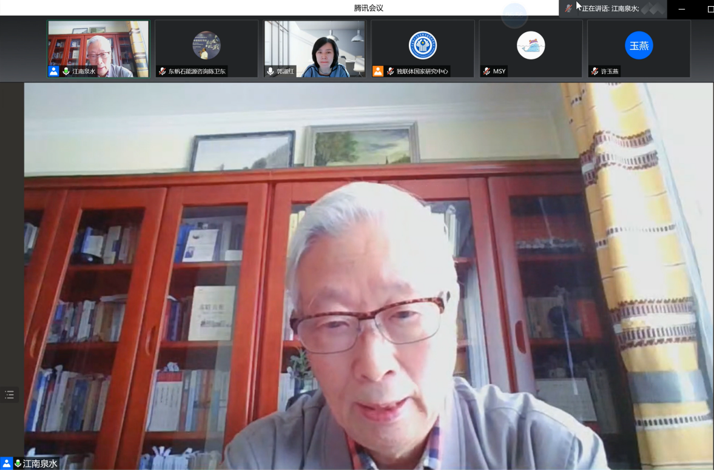Click muted mic icon beside 东帆石能源咨询陈卫东
This screenshot has width=714, height=470.
[163, 72]
